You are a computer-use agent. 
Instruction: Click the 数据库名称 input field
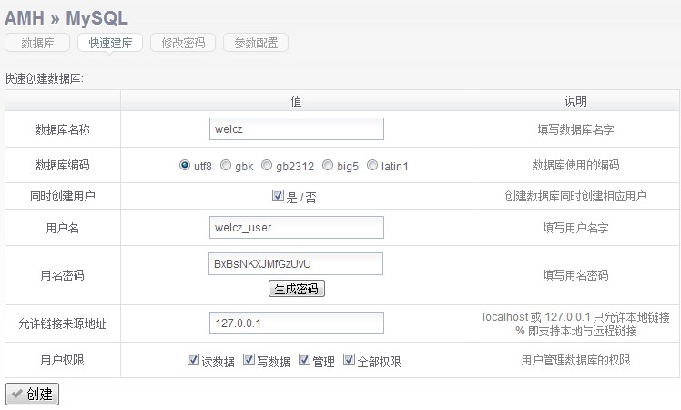pyautogui.click(x=296, y=129)
